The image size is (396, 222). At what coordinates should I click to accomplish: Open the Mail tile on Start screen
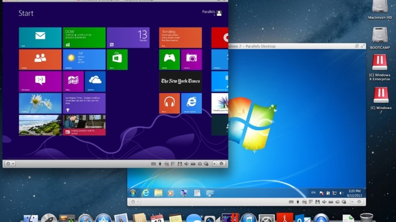point(40,38)
